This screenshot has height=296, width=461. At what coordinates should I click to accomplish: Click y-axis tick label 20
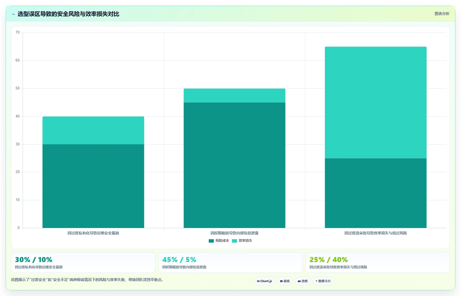click(18, 172)
